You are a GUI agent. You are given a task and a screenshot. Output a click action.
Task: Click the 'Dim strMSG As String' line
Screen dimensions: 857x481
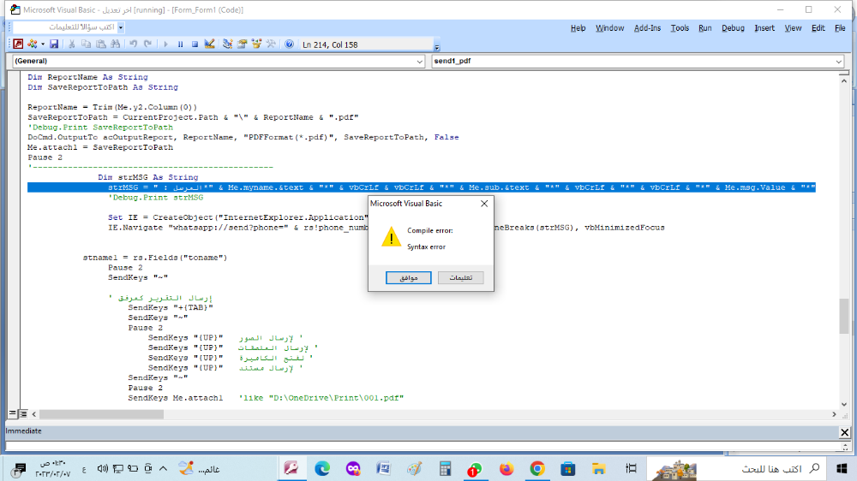click(148, 177)
